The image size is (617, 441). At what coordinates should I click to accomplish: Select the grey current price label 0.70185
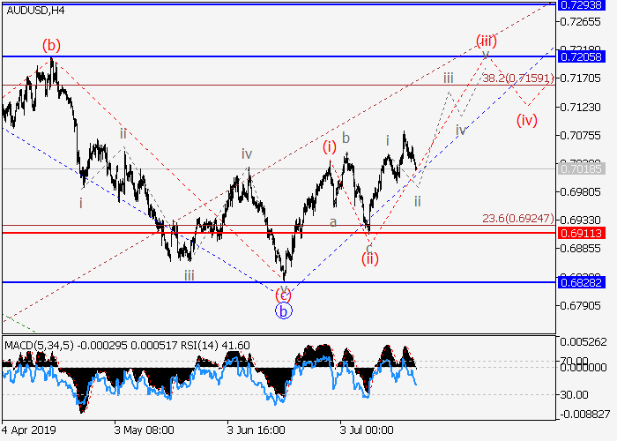point(582,168)
